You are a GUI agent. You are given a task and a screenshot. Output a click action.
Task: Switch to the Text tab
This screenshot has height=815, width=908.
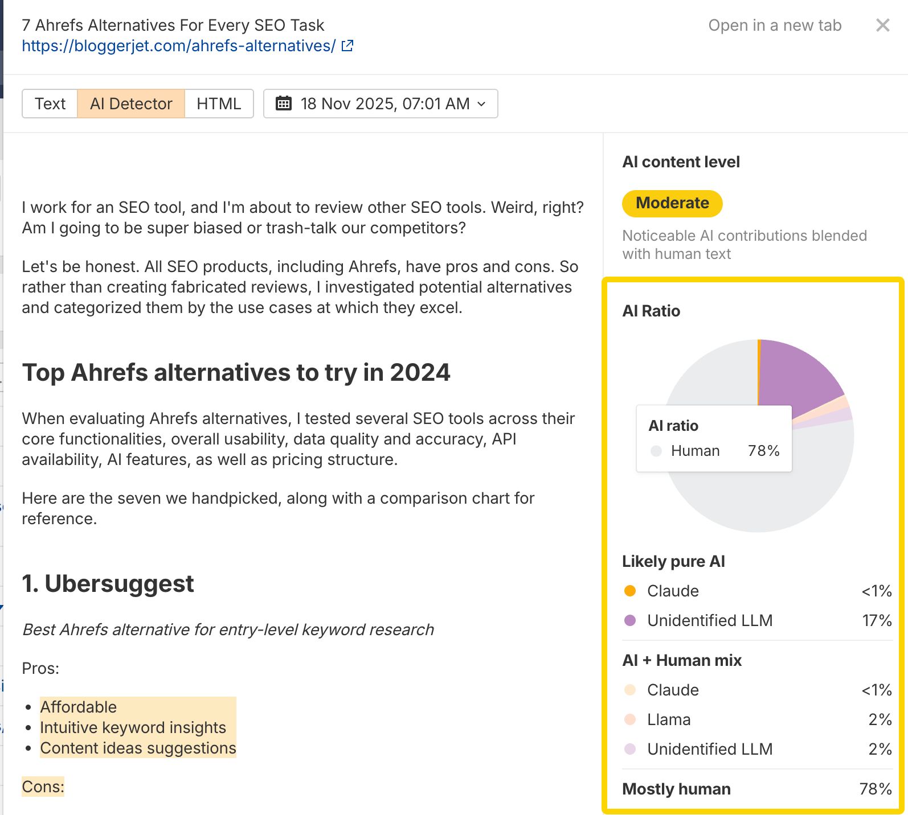[50, 104]
